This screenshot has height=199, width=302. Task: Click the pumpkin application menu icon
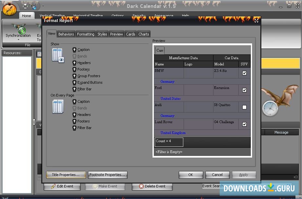click(x=10, y=9)
